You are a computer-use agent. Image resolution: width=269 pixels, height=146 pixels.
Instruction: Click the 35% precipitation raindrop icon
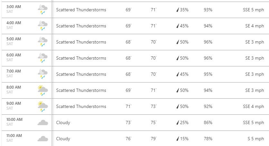[178, 10]
